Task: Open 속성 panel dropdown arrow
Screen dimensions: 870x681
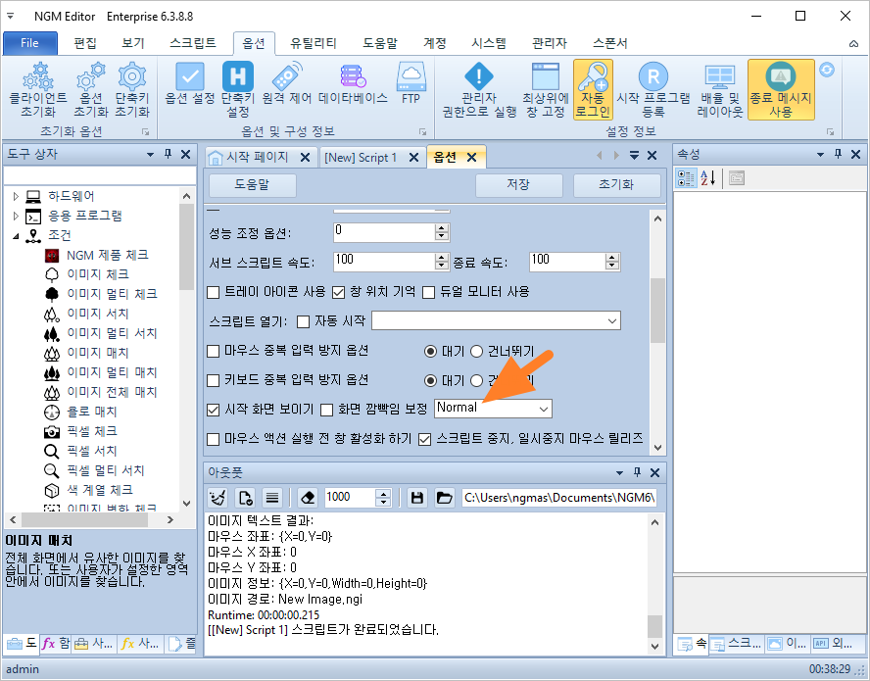Action: pyautogui.click(x=821, y=154)
